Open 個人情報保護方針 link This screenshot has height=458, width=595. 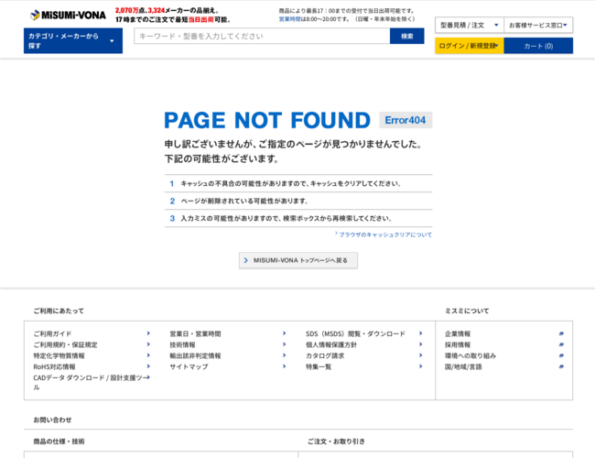331,344
